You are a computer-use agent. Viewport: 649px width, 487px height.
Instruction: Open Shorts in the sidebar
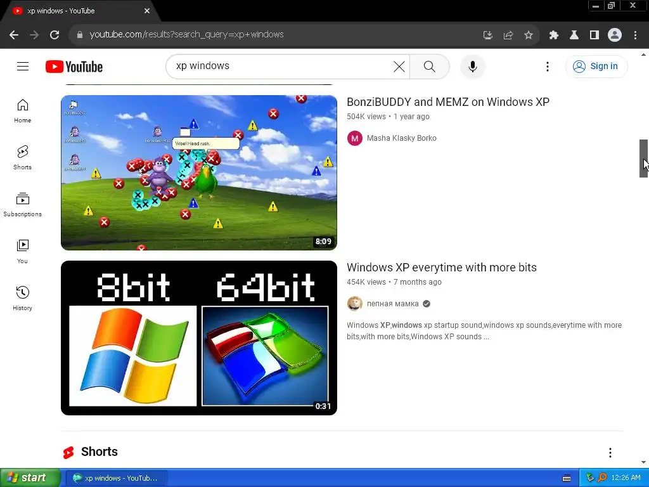(x=22, y=158)
